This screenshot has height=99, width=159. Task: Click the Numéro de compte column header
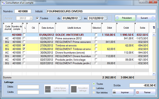(17, 28)
